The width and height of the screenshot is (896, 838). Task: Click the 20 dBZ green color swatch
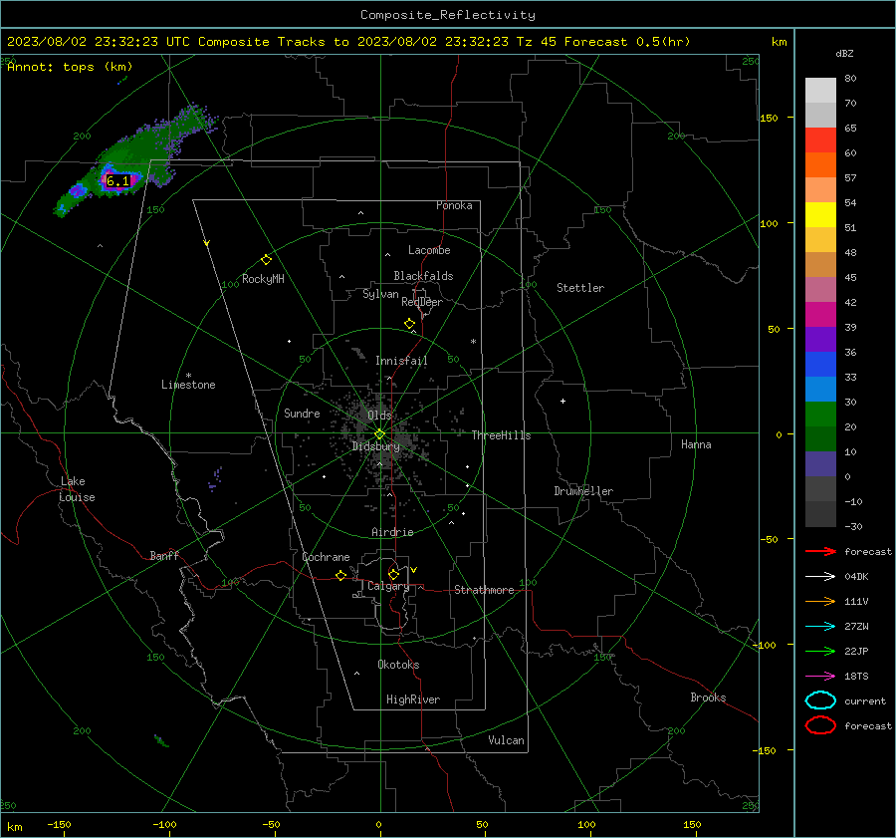pos(820,415)
